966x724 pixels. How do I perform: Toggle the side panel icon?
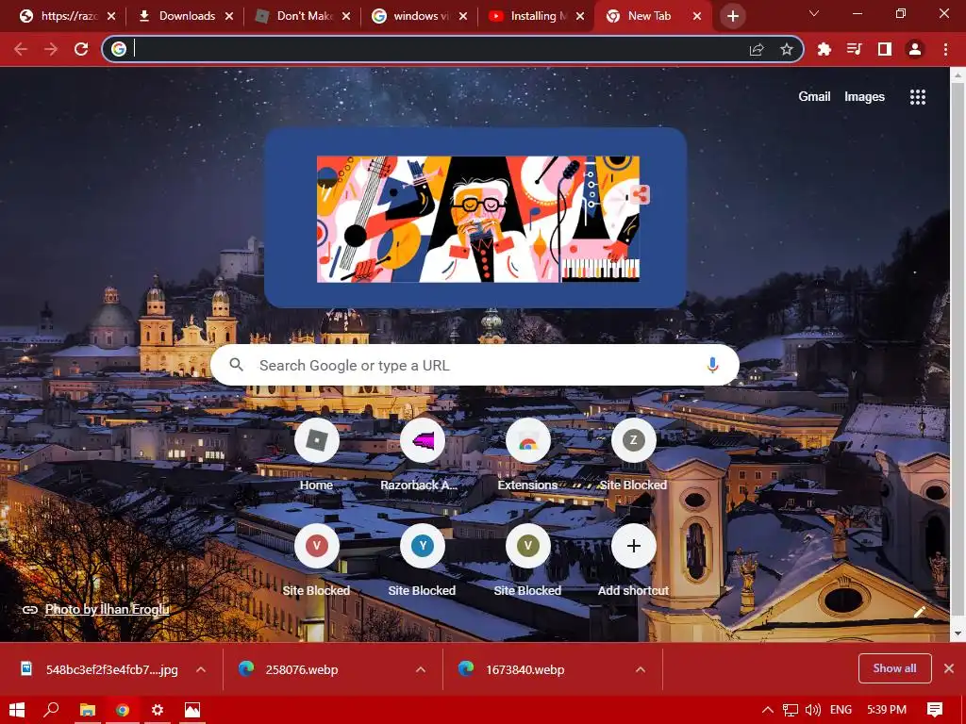tap(884, 49)
